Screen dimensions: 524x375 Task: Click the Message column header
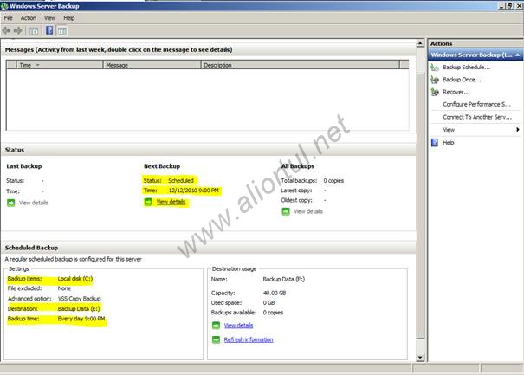click(x=152, y=65)
